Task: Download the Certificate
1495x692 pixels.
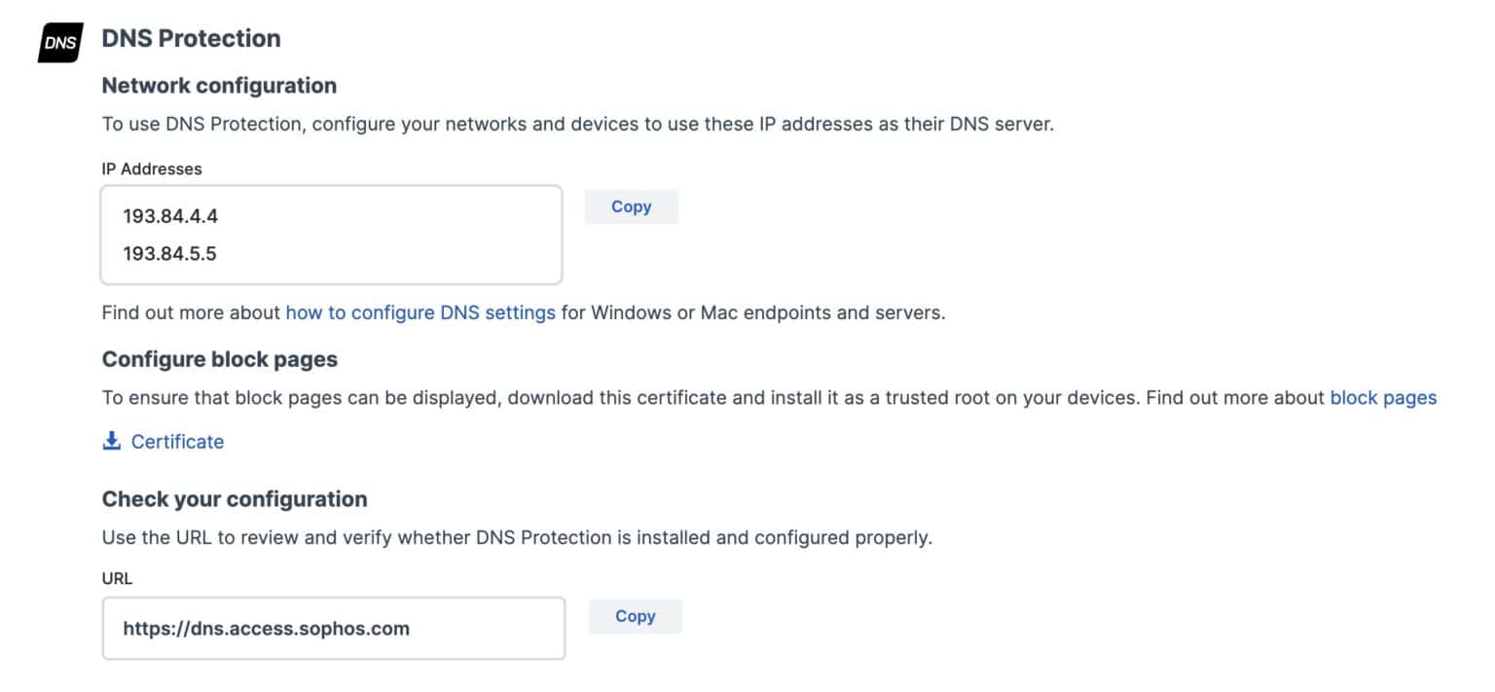Action: 177,441
